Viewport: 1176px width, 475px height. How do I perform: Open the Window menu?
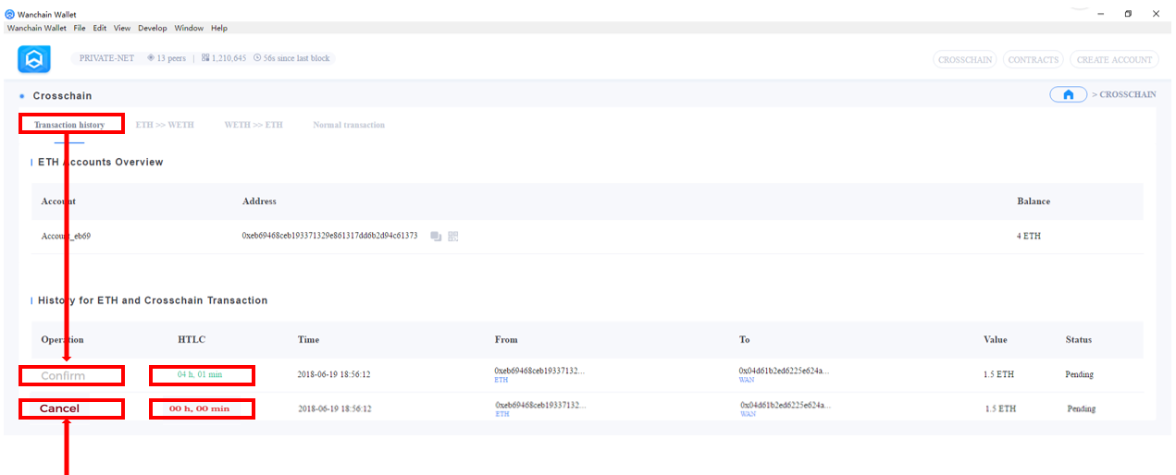pyautogui.click(x=189, y=29)
